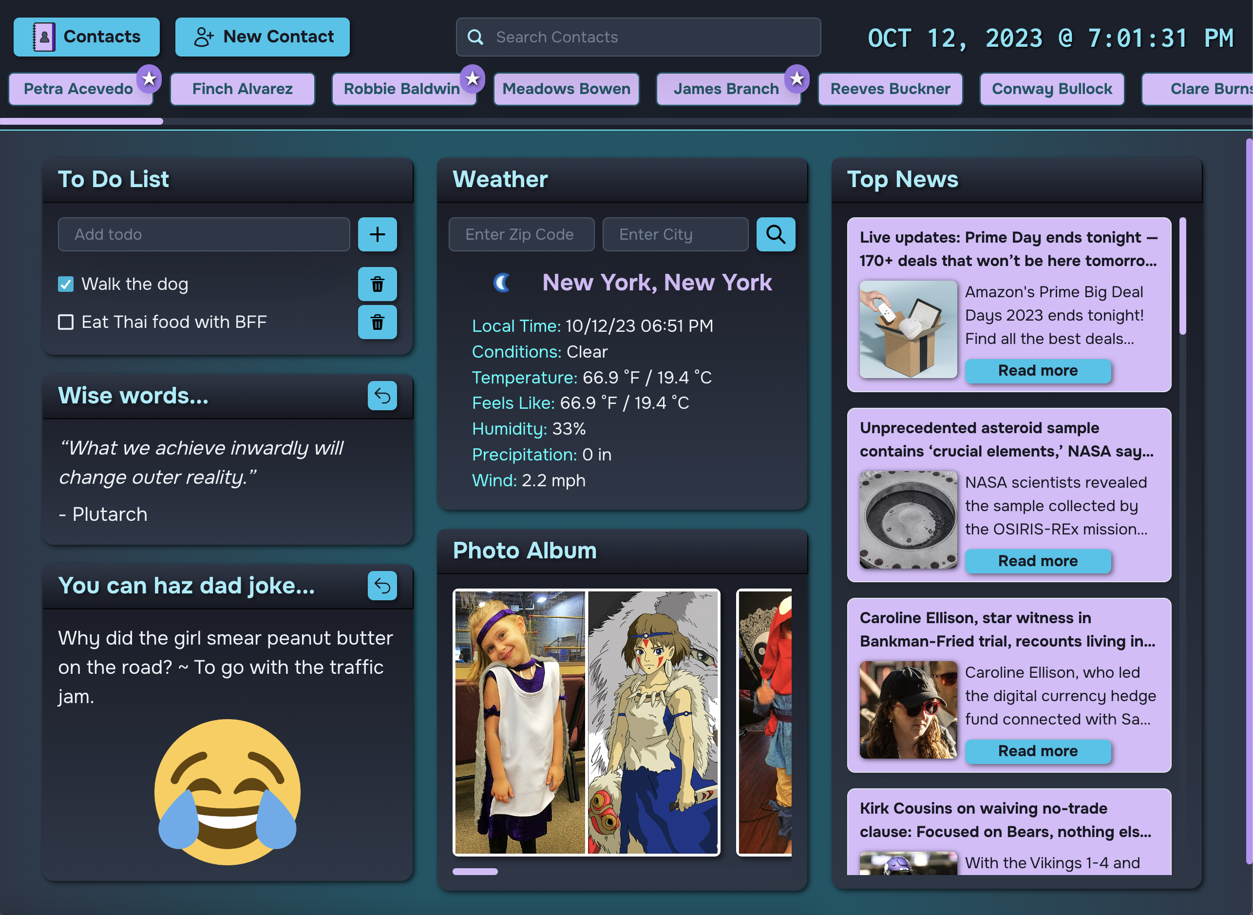This screenshot has height=915, width=1253.
Task: Click the Unprecedented asteroid sample headline
Action: point(1006,439)
